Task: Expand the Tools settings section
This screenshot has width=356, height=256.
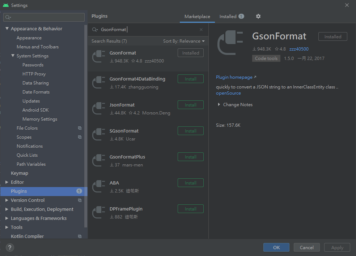Action: click(7, 227)
